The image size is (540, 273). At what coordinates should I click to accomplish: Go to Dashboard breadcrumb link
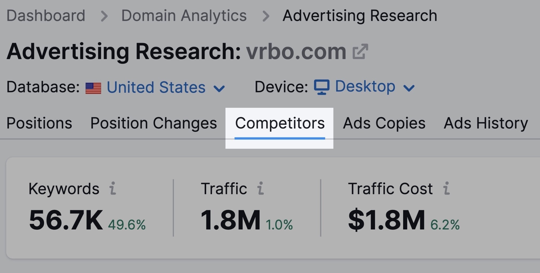[x=46, y=15]
